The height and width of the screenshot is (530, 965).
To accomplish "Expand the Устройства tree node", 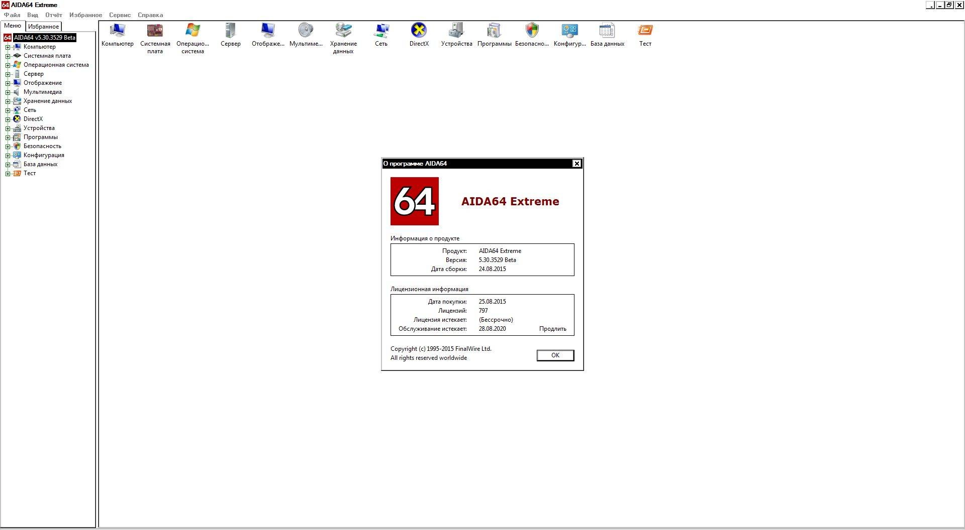I will [8, 128].
